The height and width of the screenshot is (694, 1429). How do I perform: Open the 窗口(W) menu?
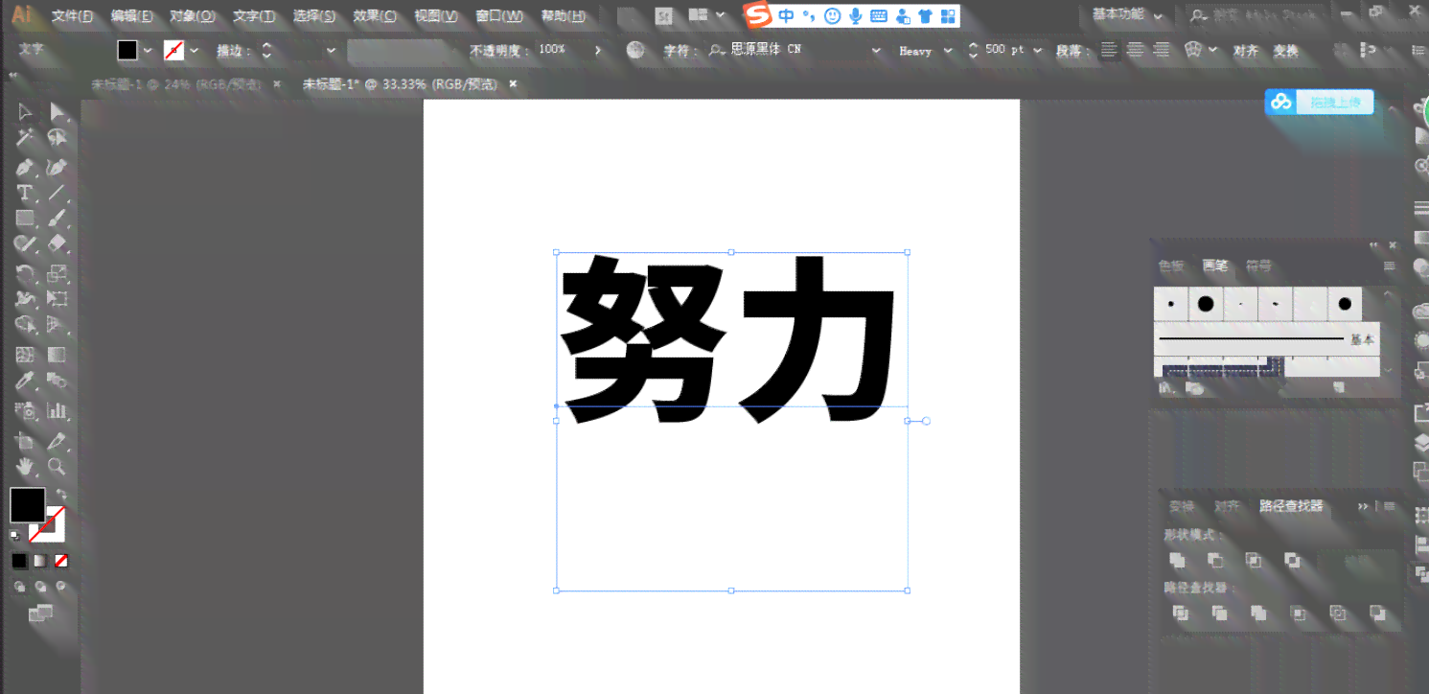pyautogui.click(x=499, y=16)
